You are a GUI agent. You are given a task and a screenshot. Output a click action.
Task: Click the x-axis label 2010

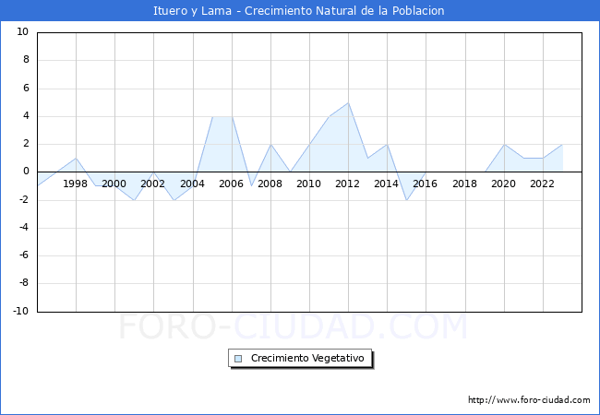point(309,184)
